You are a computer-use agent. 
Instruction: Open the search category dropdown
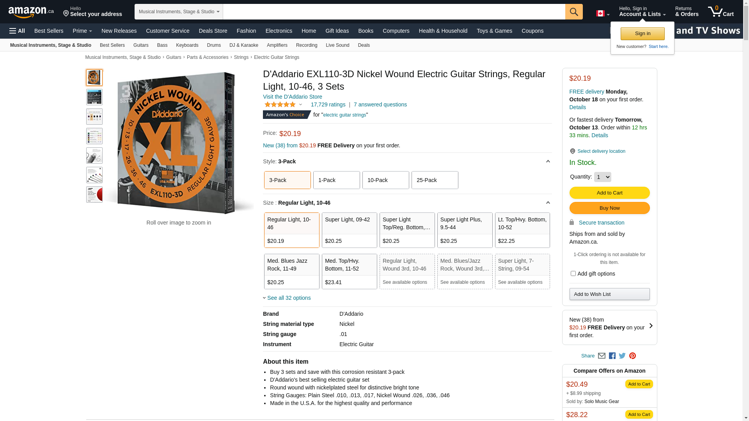click(179, 12)
